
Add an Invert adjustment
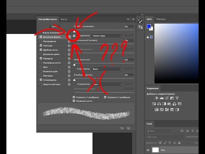click(156, 110)
